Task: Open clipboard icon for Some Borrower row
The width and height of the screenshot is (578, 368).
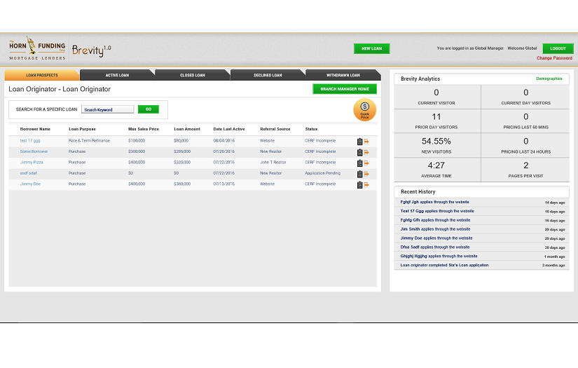Action: click(360, 152)
